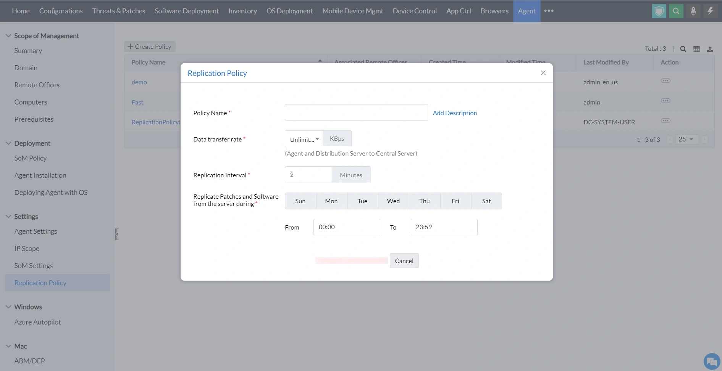Click the Replication Interval value field

click(309, 175)
